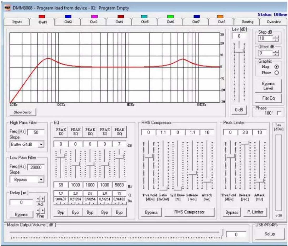Click the Low Pass Filter Freq field
Viewport: 288px width, 246px height.
[x=36, y=167]
